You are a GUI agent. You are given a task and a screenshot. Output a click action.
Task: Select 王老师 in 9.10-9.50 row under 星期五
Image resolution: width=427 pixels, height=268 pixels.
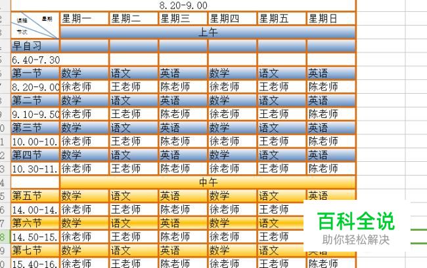(282, 114)
